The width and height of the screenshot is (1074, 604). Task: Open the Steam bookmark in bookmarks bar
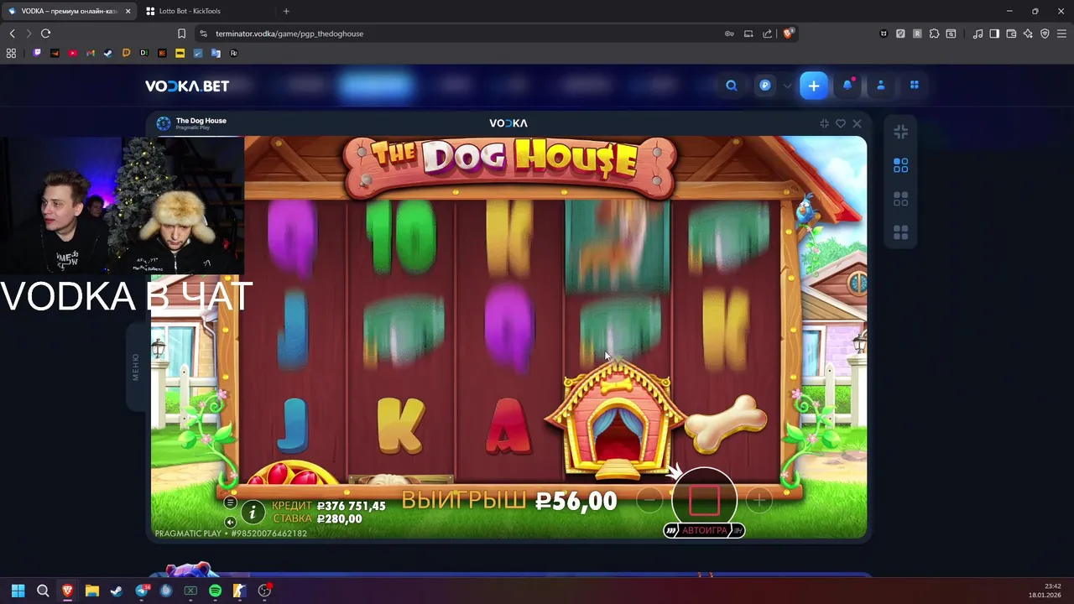pyautogui.click(x=107, y=53)
